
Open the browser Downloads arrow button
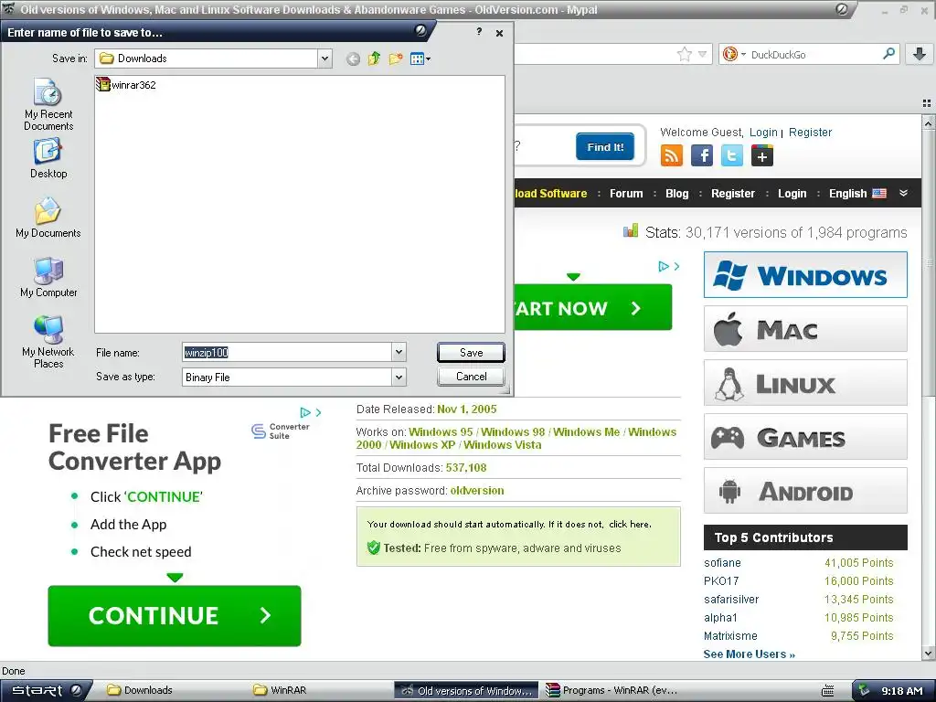pyautogui.click(x=920, y=54)
